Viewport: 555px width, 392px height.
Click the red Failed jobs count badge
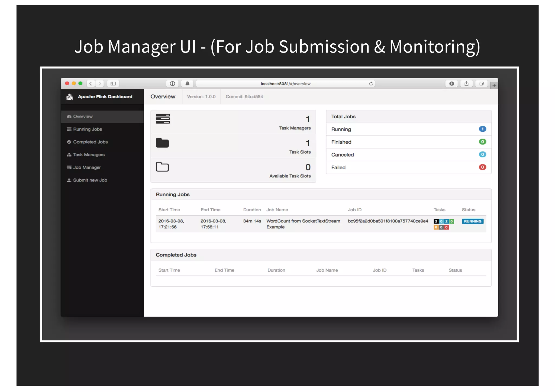coord(482,167)
